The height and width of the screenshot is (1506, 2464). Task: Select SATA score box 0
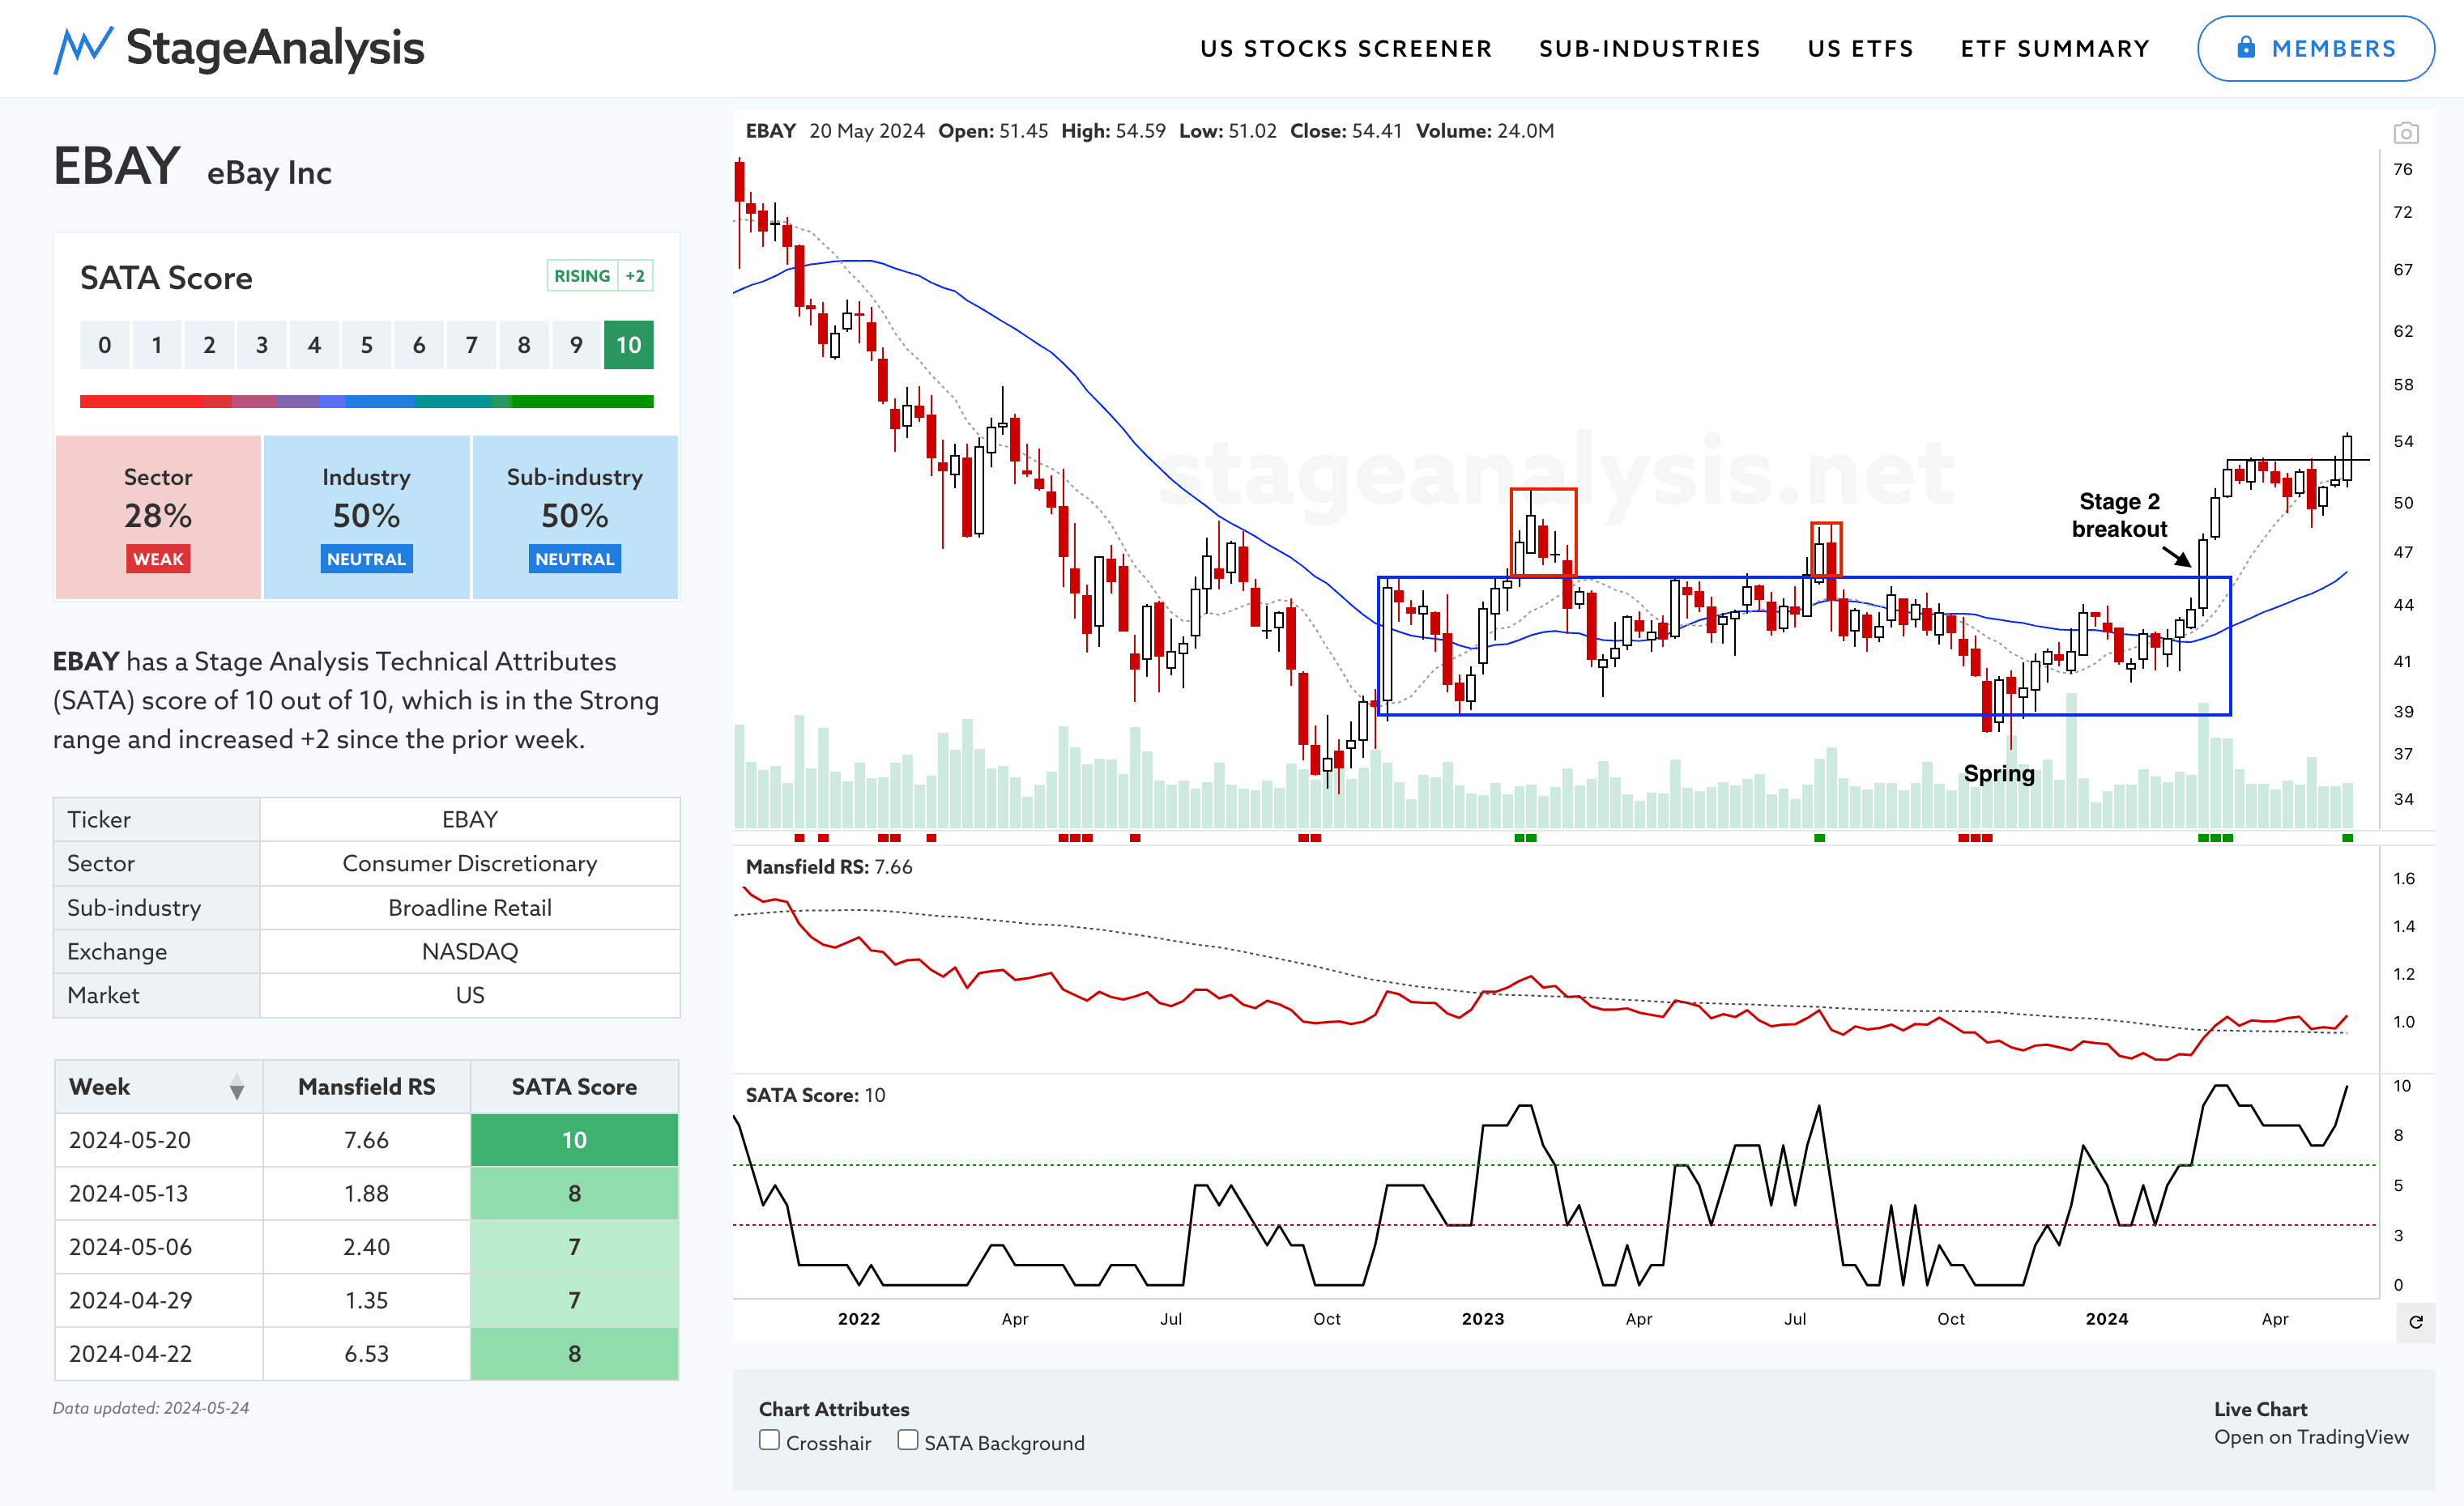(x=105, y=346)
